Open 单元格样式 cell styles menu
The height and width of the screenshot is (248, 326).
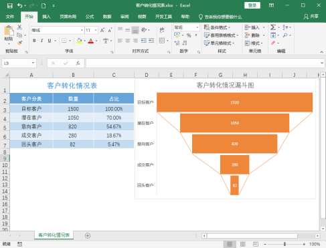tap(219, 43)
